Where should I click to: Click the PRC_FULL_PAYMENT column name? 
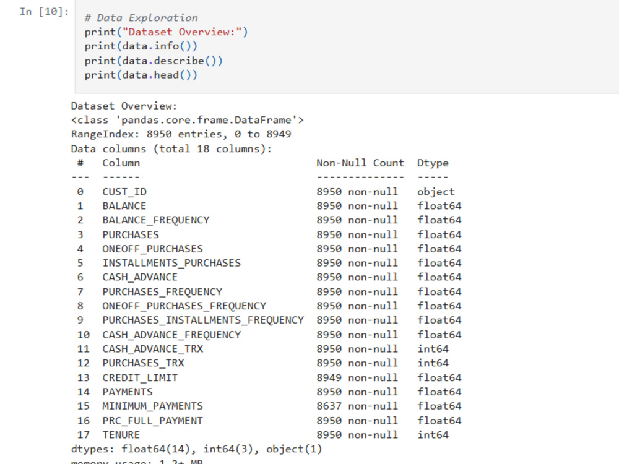pyautogui.click(x=153, y=421)
